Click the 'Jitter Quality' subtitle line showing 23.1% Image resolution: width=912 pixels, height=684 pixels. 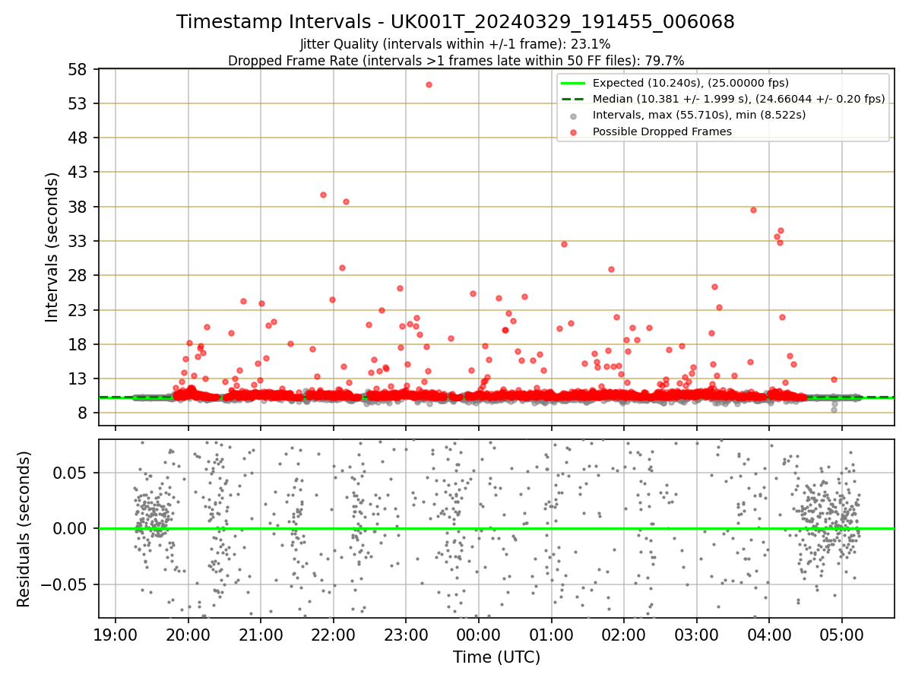point(455,44)
